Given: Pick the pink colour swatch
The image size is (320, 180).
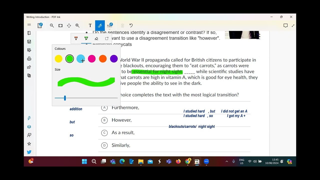Looking at the screenshot, I should point(92,59).
